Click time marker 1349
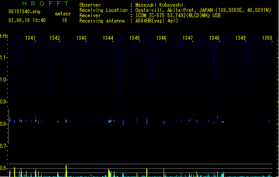 240,38
